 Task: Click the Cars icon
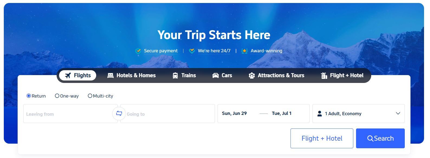[x=215, y=75]
